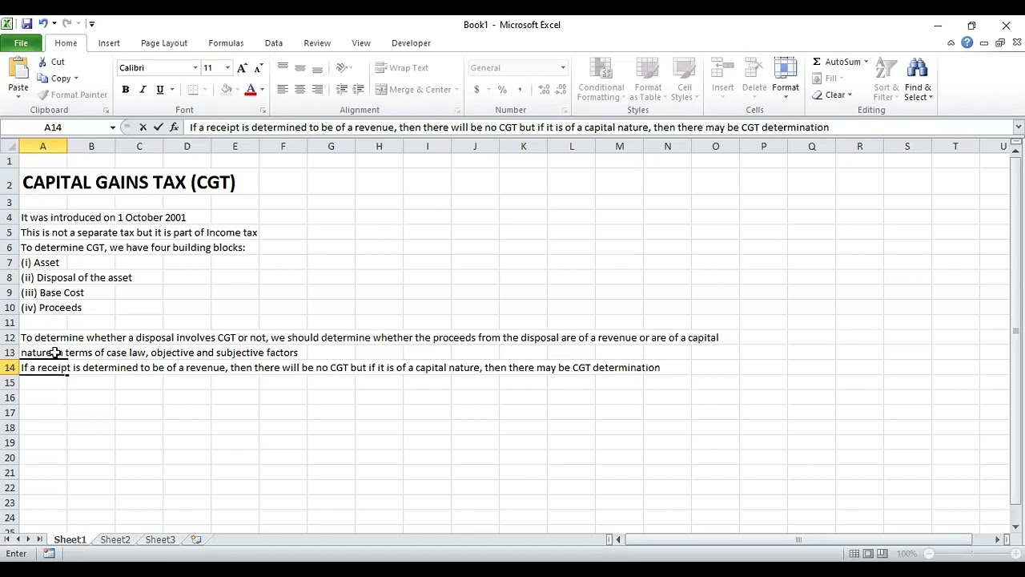Center text horizontally in cell
The height and width of the screenshot is (577, 1025).
tap(300, 90)
